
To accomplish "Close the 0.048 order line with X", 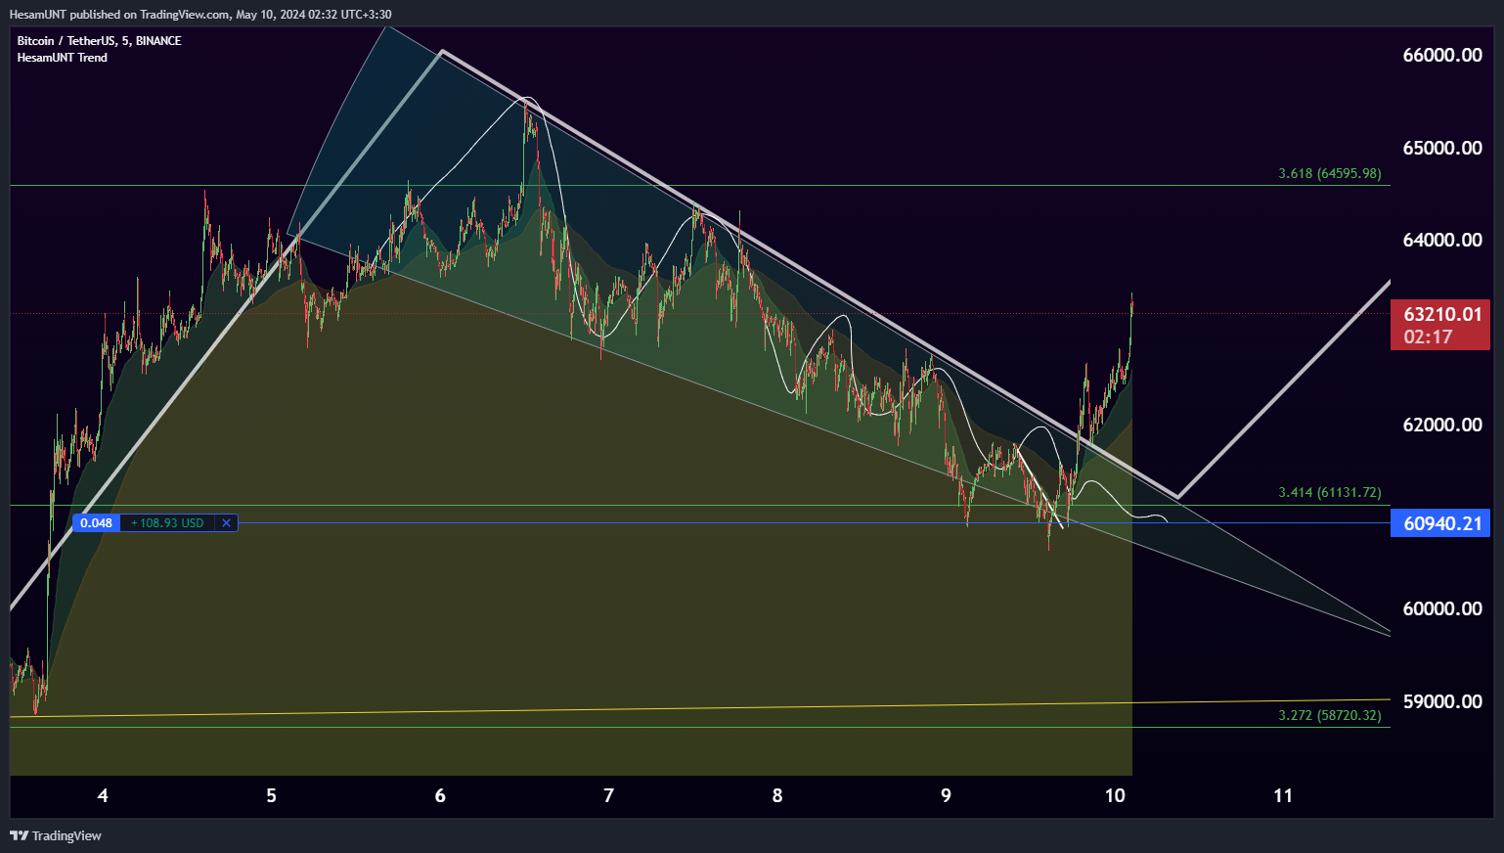I will [x=226, y=523].
